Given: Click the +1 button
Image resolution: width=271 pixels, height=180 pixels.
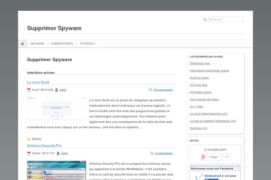Looking at the screenshot, I should click(x=227, y=157).
